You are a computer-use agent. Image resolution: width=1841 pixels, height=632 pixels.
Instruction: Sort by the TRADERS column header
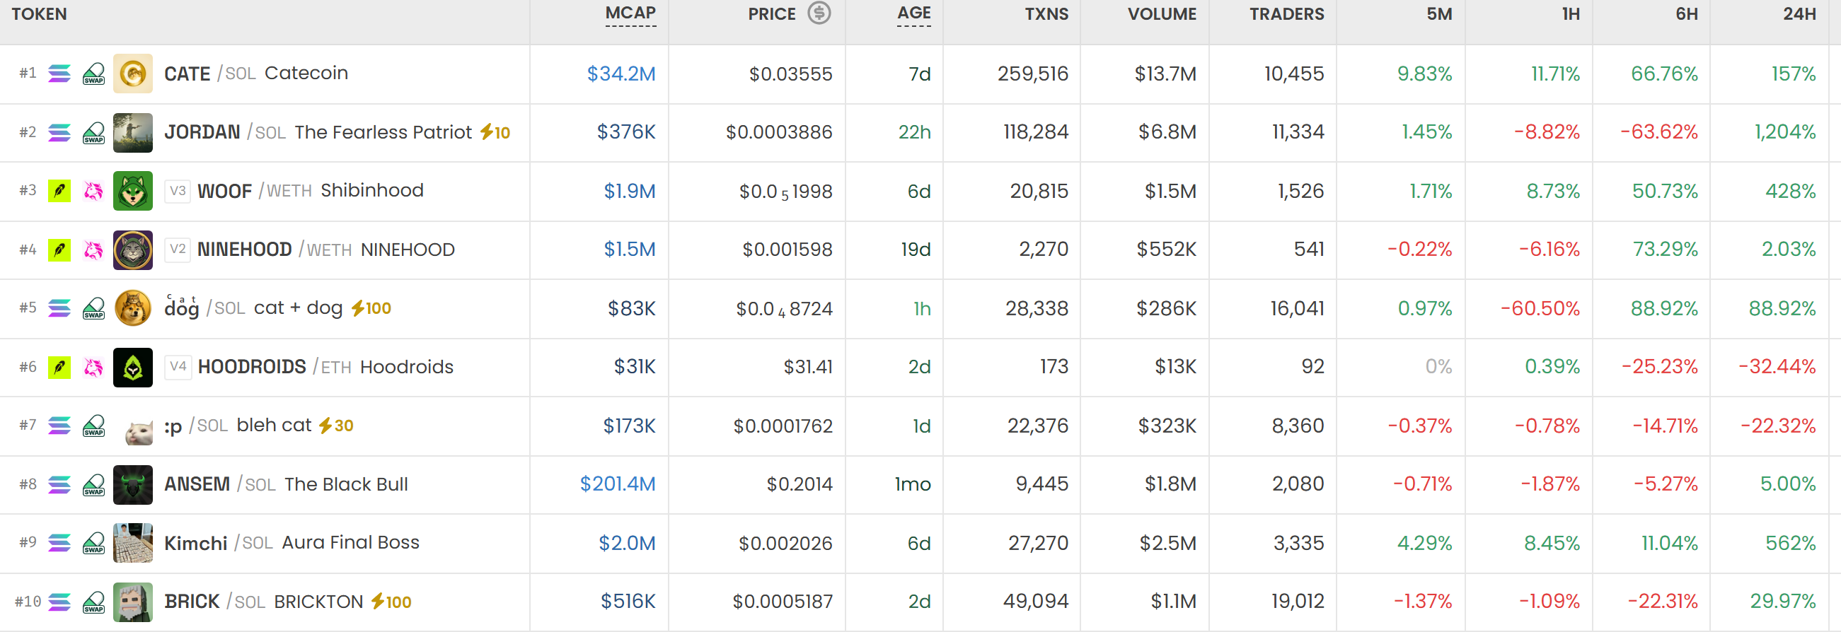click(1286, 13)
